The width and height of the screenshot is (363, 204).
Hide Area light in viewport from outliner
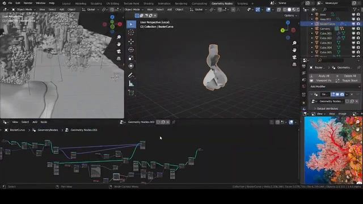coord(353,14)
